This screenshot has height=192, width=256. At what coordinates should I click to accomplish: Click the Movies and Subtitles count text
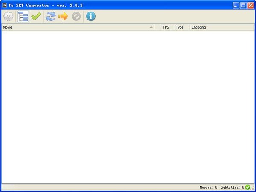tap(222, 187)
